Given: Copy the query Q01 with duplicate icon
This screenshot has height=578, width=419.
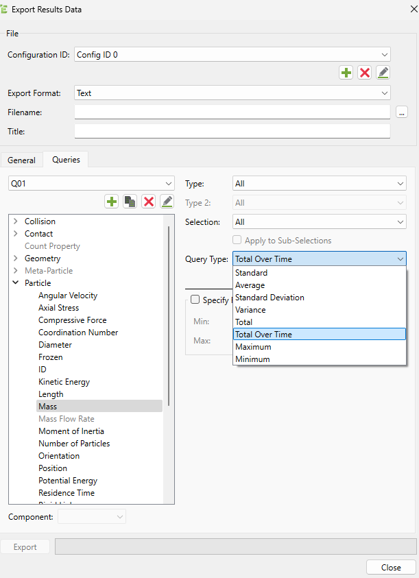Looking at the screenshot, I should point(130,202).
